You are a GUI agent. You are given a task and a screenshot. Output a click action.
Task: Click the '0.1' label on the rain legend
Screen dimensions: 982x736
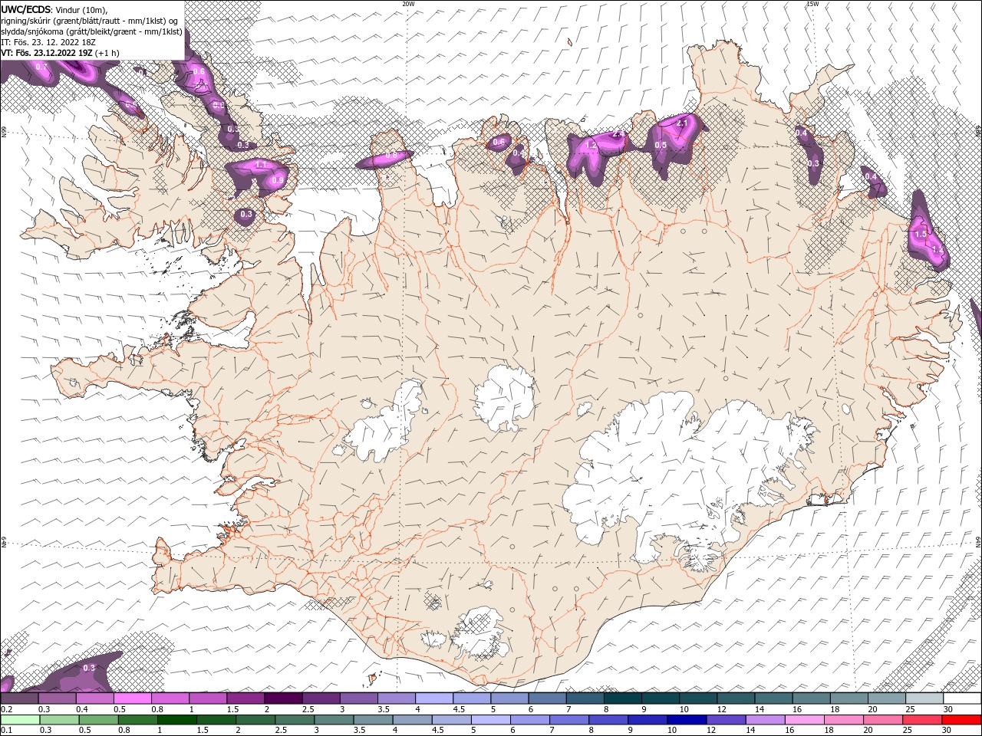(x=6, y=730)
